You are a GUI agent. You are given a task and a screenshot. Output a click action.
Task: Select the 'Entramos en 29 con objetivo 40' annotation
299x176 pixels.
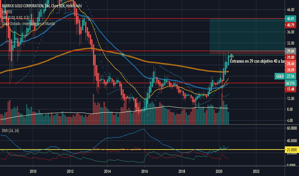point(257,61)
